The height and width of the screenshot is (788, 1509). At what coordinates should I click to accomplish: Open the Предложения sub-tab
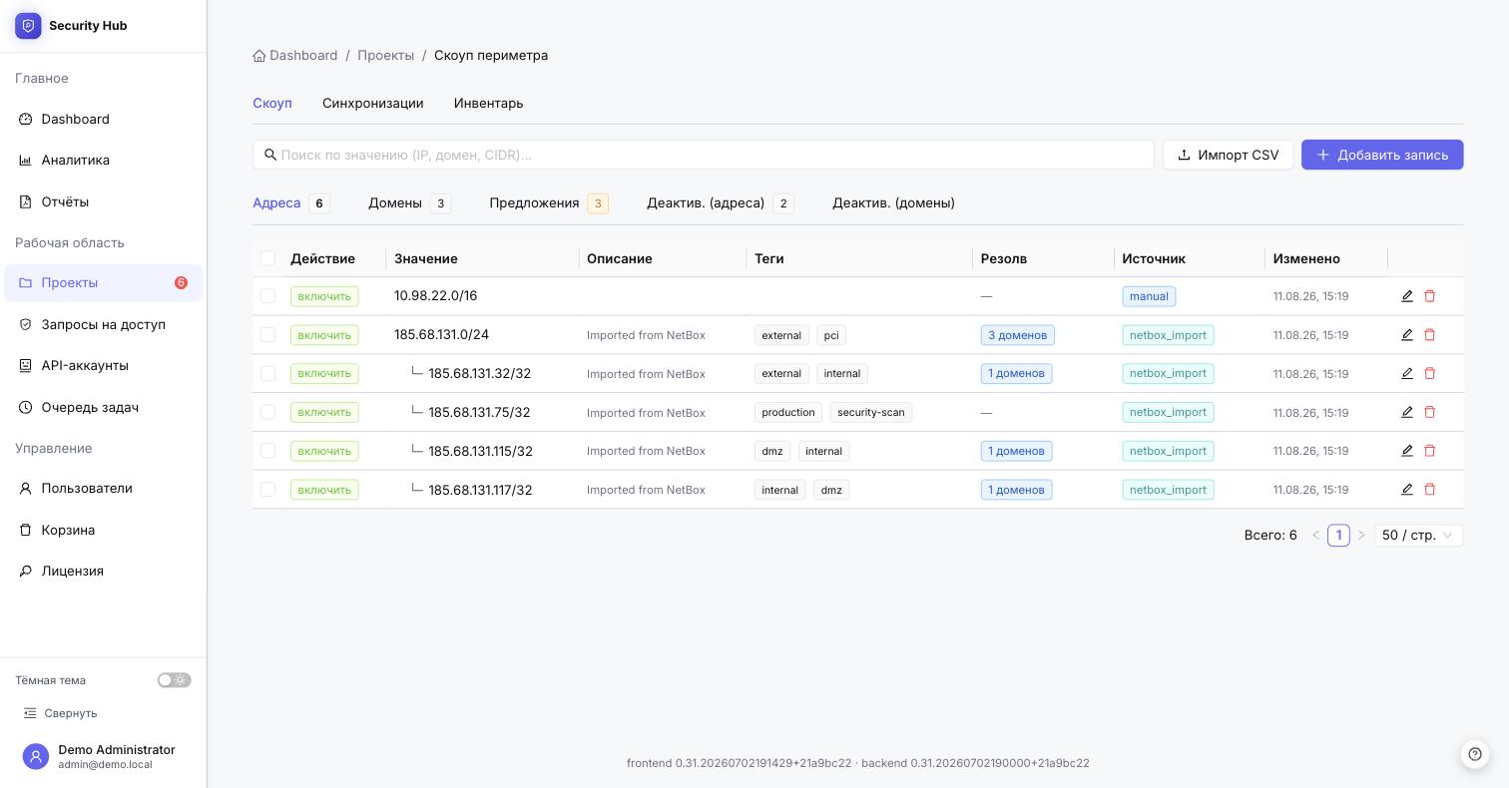[x=549, y=203]
